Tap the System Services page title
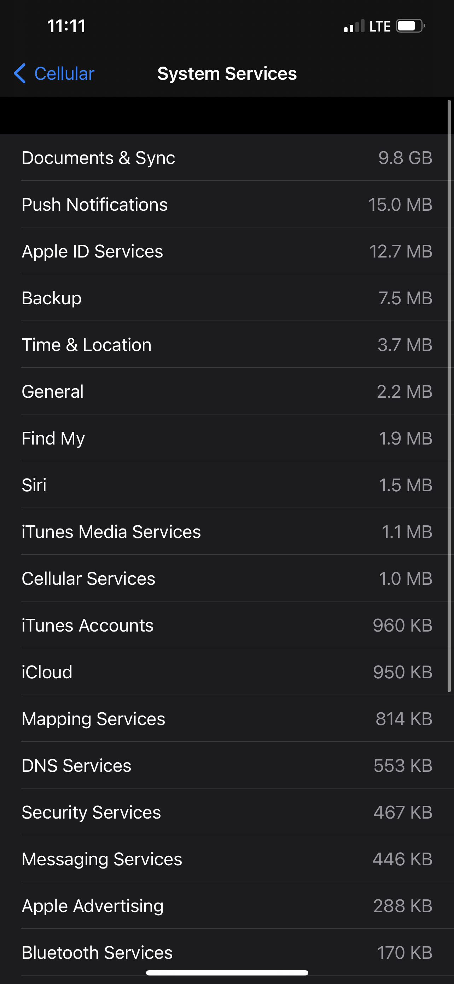Viewport: 454px width, 984px height. (x=227, y=73)
